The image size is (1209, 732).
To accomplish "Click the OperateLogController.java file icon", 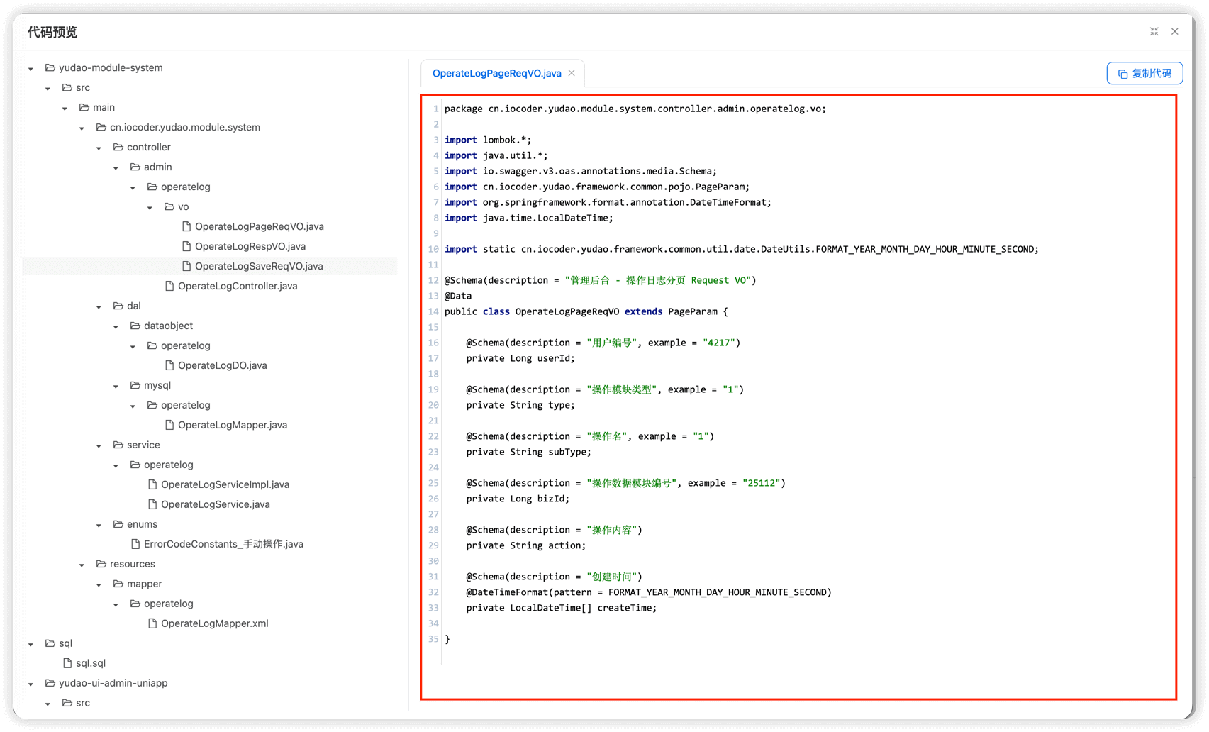I will (x=169, y=286).
